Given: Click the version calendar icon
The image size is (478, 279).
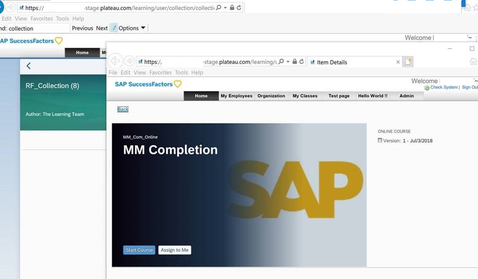Looking at the screenshot, I should point(380,140).
